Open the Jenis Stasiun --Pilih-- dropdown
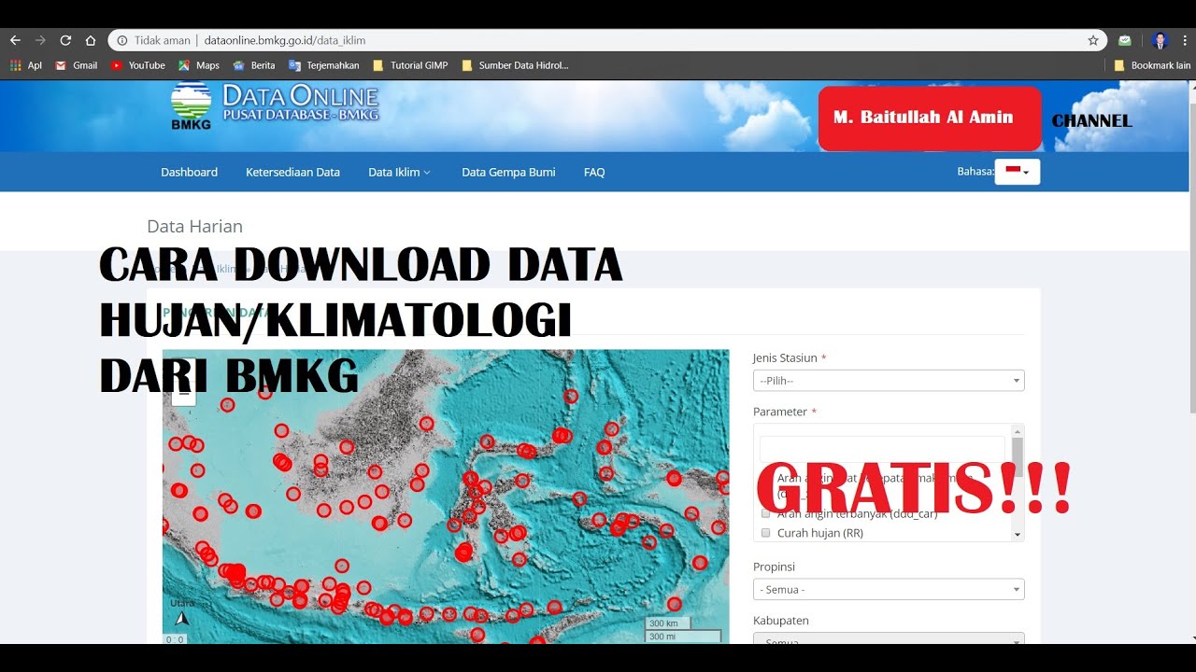 [x=889, y=381]
